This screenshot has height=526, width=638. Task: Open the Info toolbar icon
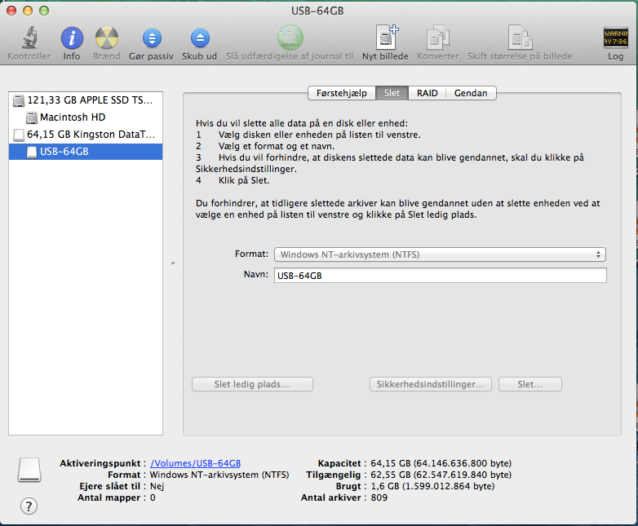[x=72, y=38]
